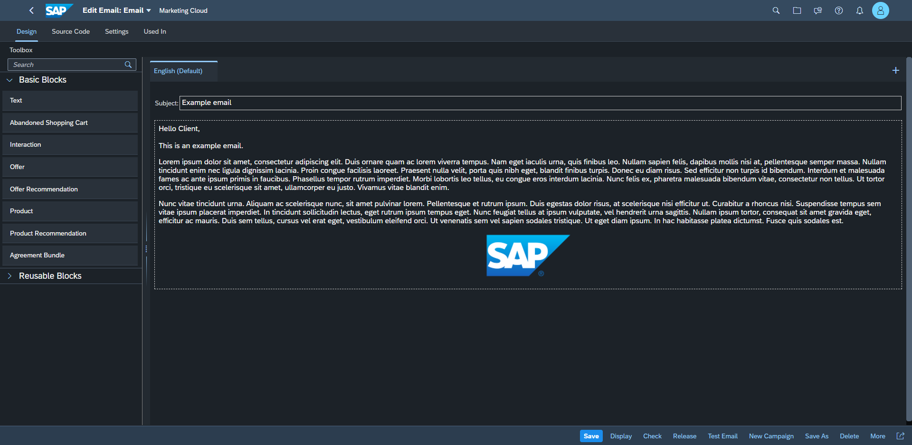912x445 pixels.
Task: Switch to the Source Code tab
Action: 71,31
